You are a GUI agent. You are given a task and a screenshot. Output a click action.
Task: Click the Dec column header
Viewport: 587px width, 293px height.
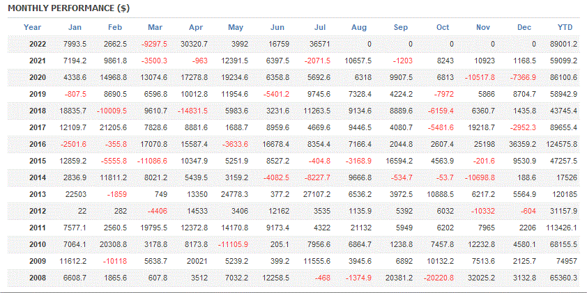tap(525, 27)
